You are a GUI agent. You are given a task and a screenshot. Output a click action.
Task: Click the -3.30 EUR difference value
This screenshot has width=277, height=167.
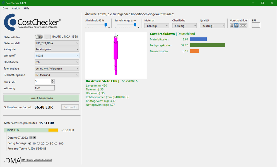click(x=68, y=130)
